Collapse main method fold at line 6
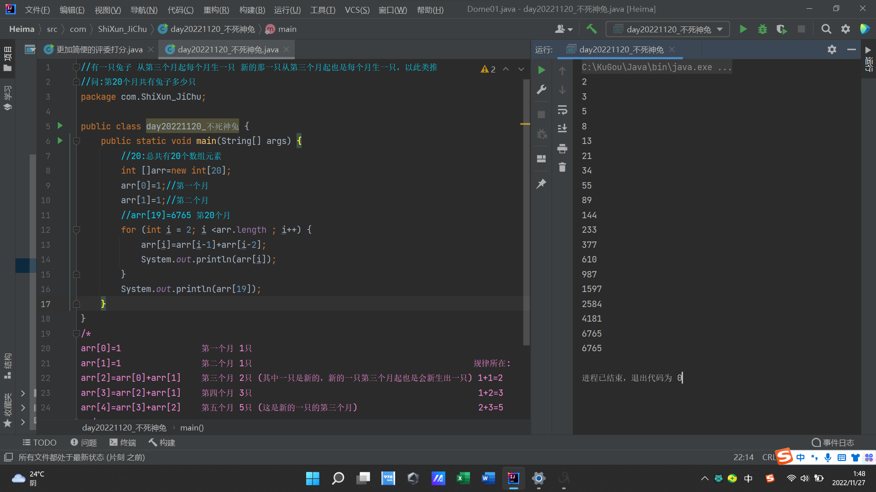The height and width of the screenshot is (492, 876). point(77,141)
